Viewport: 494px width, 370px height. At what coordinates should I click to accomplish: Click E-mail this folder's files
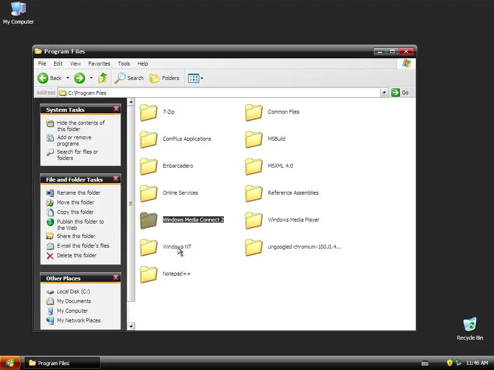coord(78,246)
